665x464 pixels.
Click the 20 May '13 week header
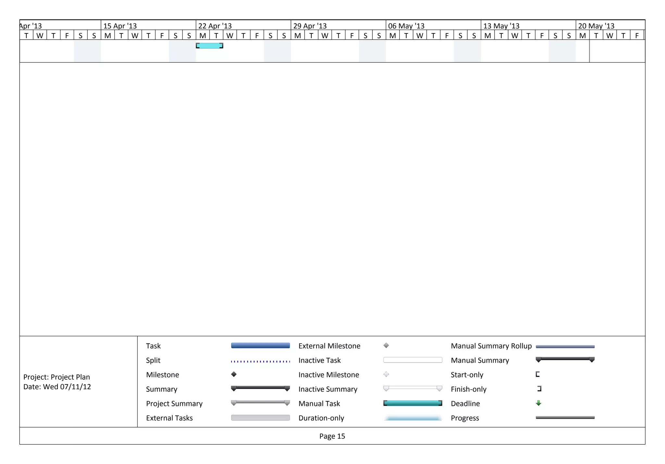click(596, 26)
